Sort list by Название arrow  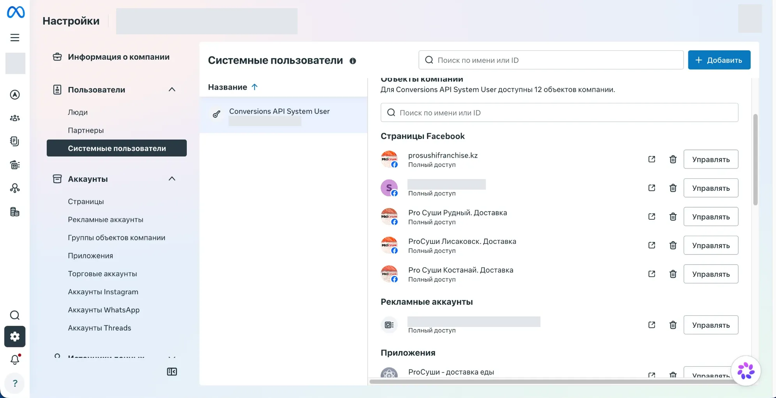click(255, 87)
